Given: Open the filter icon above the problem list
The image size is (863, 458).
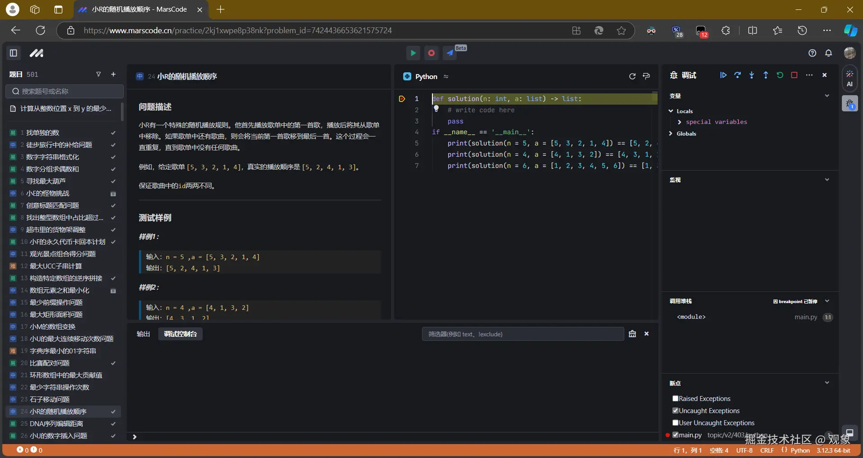Looking at the screenshot, I should pos(99,74).
